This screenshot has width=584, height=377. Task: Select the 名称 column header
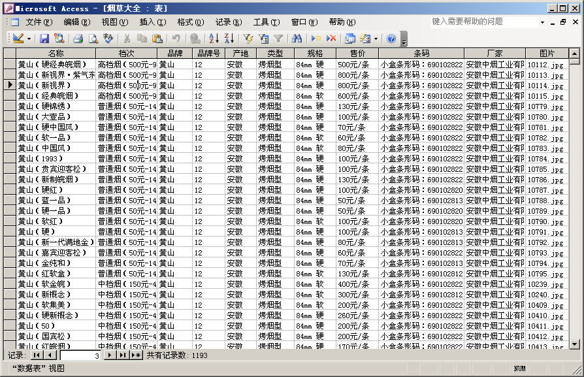(x=56, y=54)
